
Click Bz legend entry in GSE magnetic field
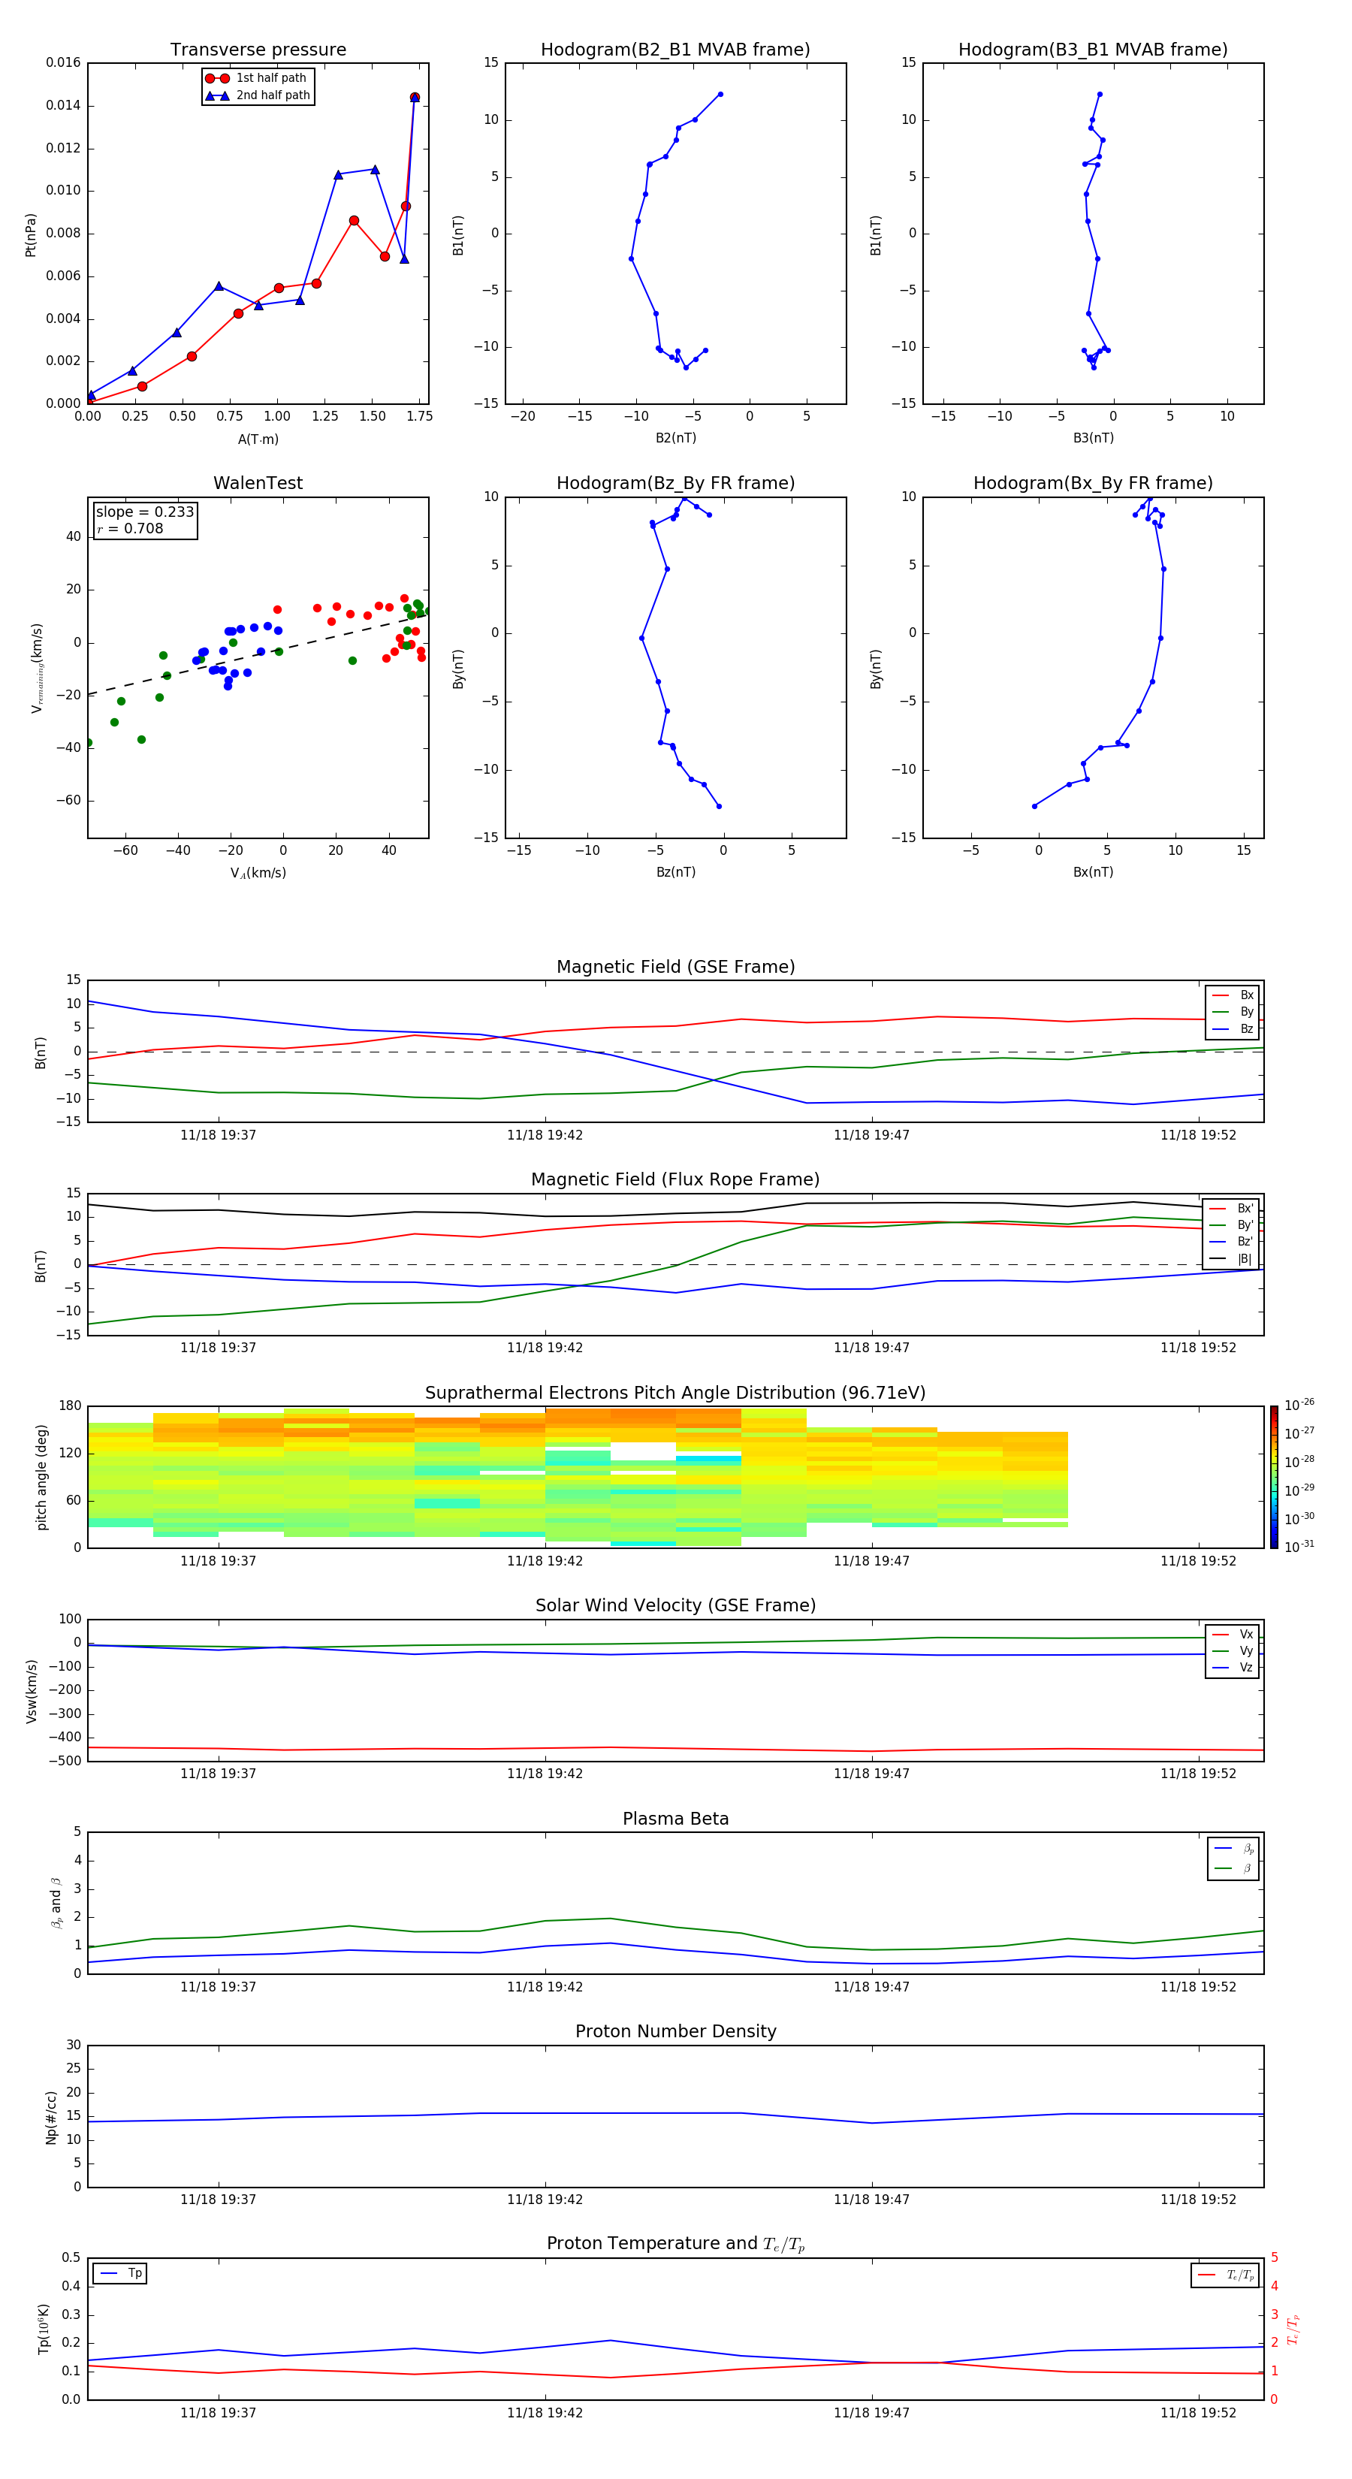point(1233,1028)
